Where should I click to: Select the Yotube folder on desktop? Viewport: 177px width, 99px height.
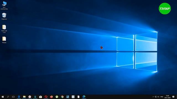click(x=4, y=40)
